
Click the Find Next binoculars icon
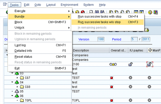tap(102, 12)
